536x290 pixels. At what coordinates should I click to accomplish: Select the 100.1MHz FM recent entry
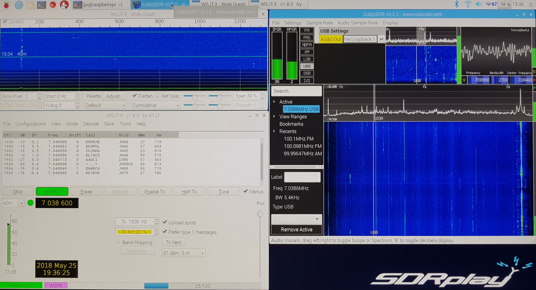click(x=299, y=139)
